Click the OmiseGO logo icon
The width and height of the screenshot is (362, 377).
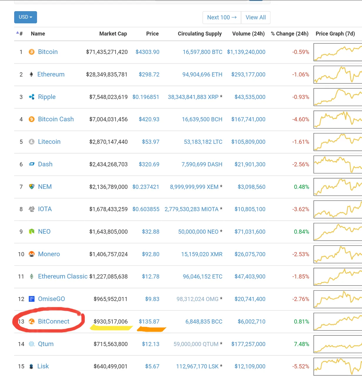pyautogui.click(x=31, y=299)
